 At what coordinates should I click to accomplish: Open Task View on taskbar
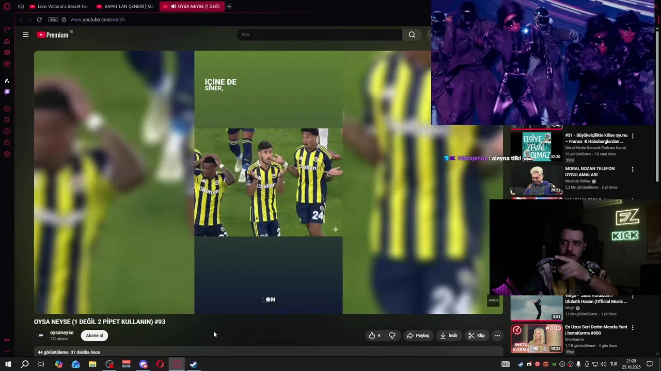(x=41, y=364)
